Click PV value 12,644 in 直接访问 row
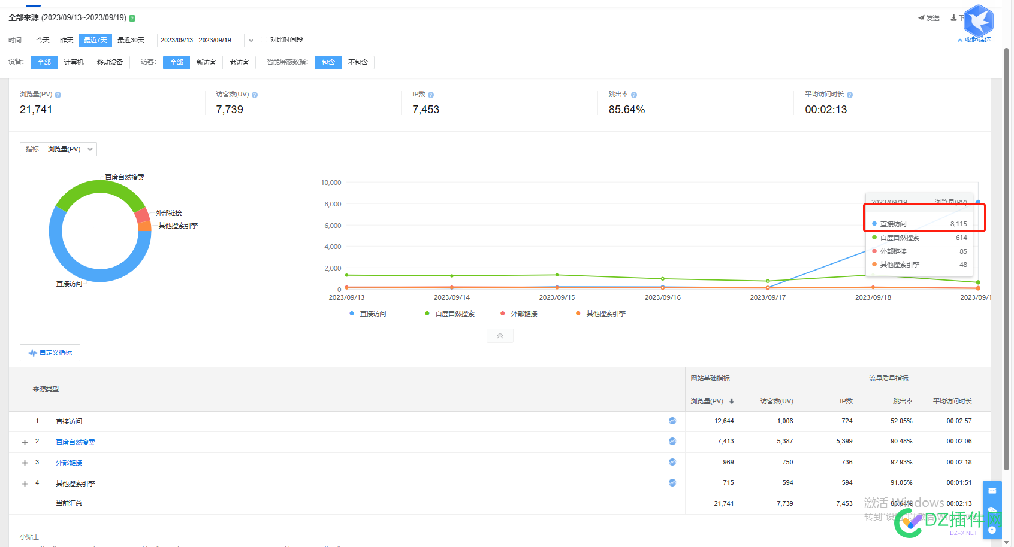The width and height of the screenshot is (1014, 547). (724, 421)
